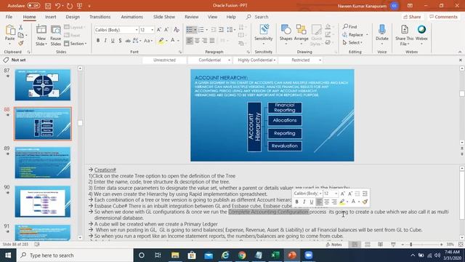Toggle Italic in the ribbon
This screenshot has height=262, width=465.
105,41
